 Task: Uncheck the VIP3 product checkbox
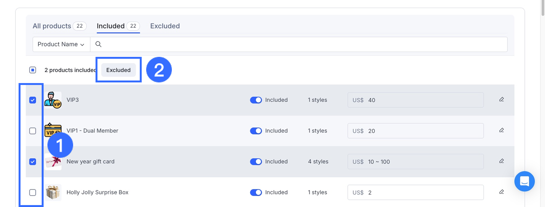pos(33,100)
